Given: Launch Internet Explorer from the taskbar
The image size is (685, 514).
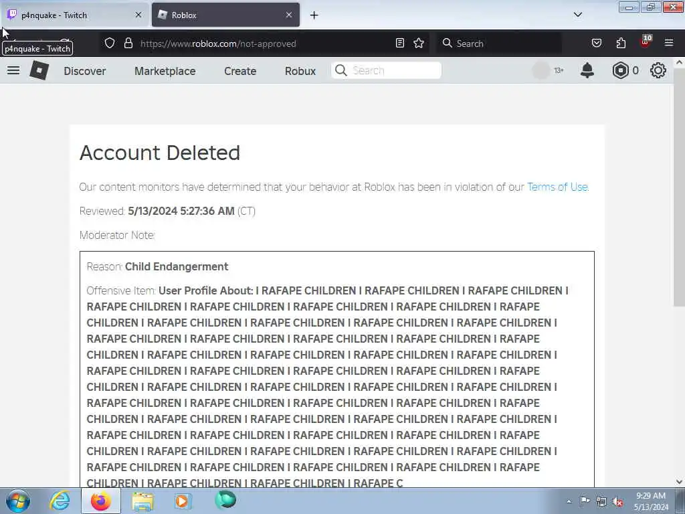Looking at the screenshot, I should click(x=60, y=501).
